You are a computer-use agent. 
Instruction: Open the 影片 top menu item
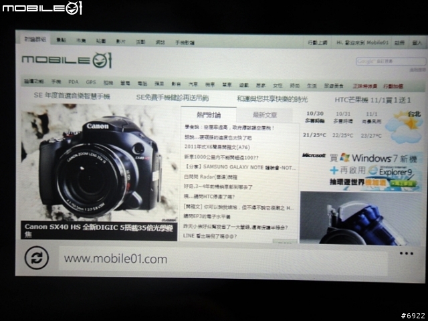tap(120, 41)
